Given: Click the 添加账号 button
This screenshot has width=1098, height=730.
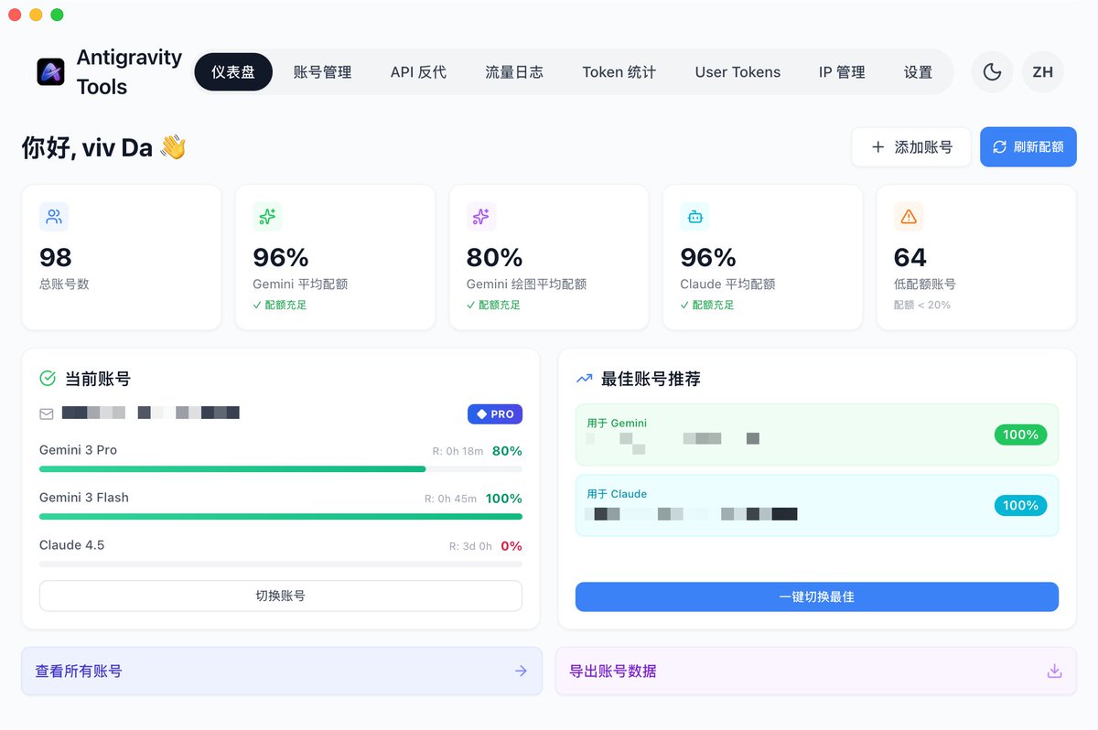Looking at the screenshot, I should tap(911, 146).
